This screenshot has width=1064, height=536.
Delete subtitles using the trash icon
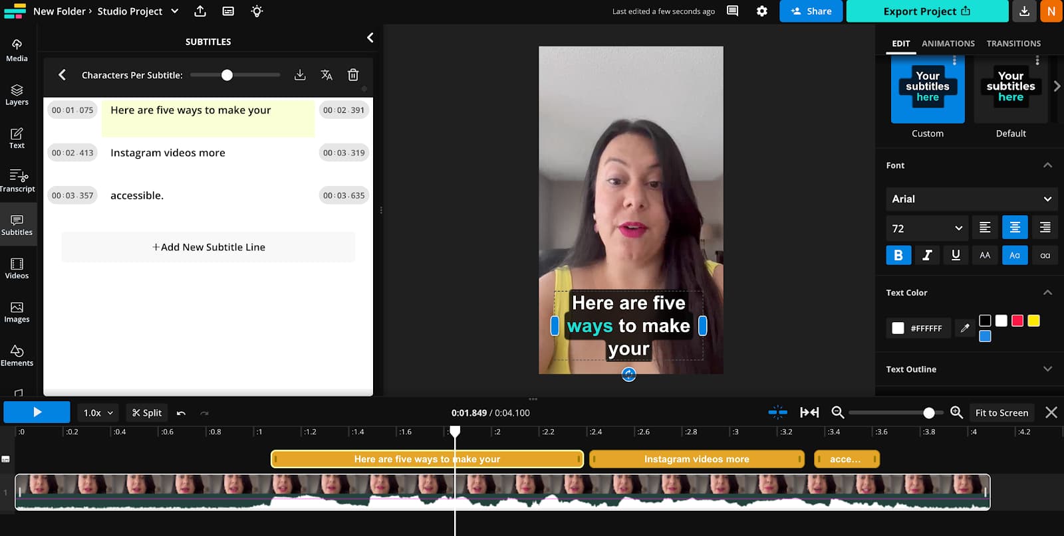(x=353, y=75)
